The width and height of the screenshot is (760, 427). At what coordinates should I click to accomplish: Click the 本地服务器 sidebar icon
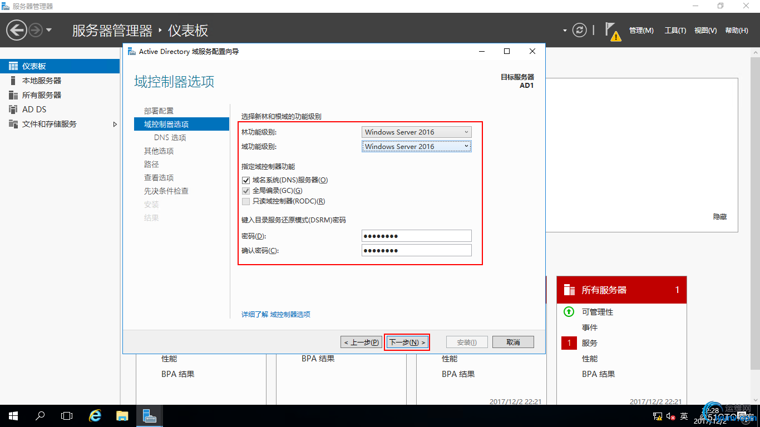(x=13, y=81)
